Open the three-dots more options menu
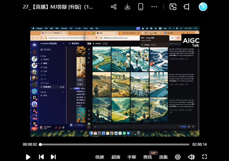229x161 pixels. [154, 7]
